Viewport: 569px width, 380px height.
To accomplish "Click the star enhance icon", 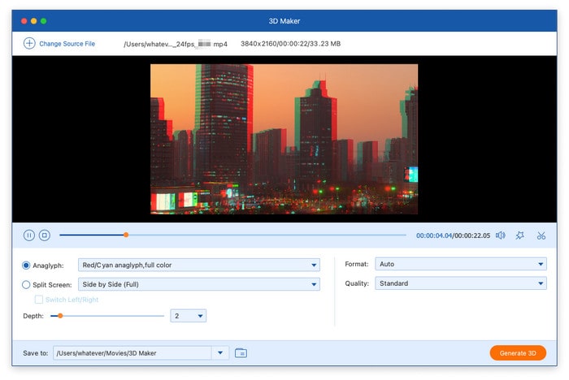I will (x=520, y=235).
